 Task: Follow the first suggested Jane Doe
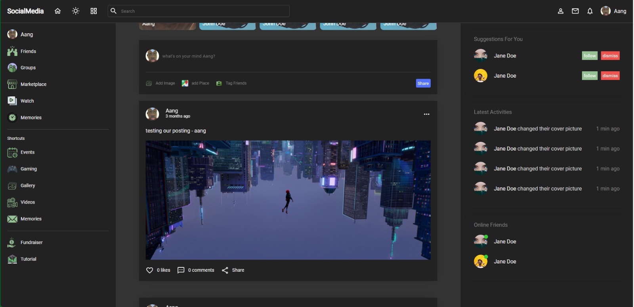pos(590,56)
